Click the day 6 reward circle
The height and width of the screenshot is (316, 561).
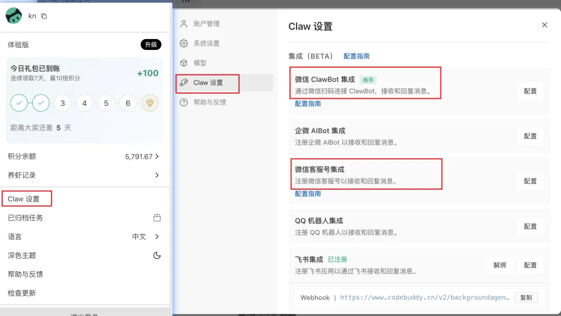click(x=128, y=103)
